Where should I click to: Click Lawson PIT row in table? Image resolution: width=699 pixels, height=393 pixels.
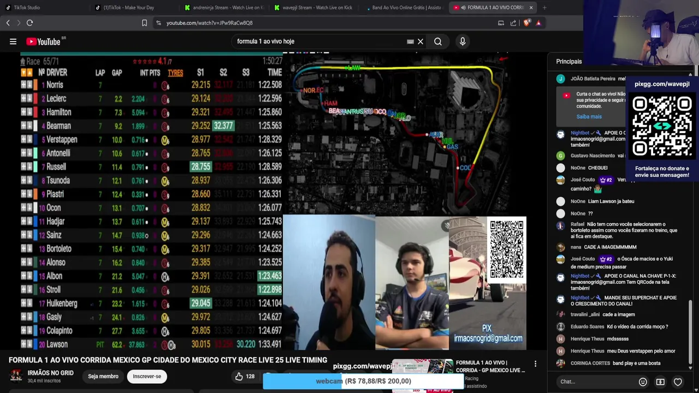[152, 344]
